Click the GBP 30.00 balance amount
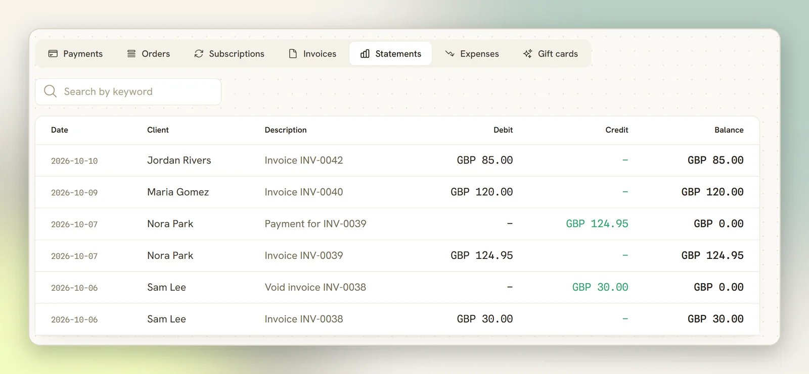 click(x=715, y=319)
